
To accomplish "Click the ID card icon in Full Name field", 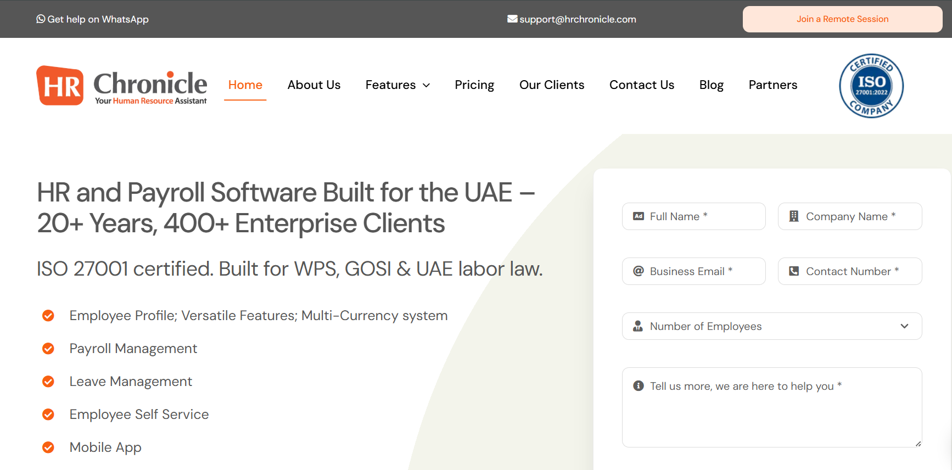I will 639,216.
